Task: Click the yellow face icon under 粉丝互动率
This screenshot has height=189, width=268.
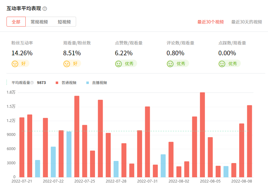Action: click(x=15, y=64)
